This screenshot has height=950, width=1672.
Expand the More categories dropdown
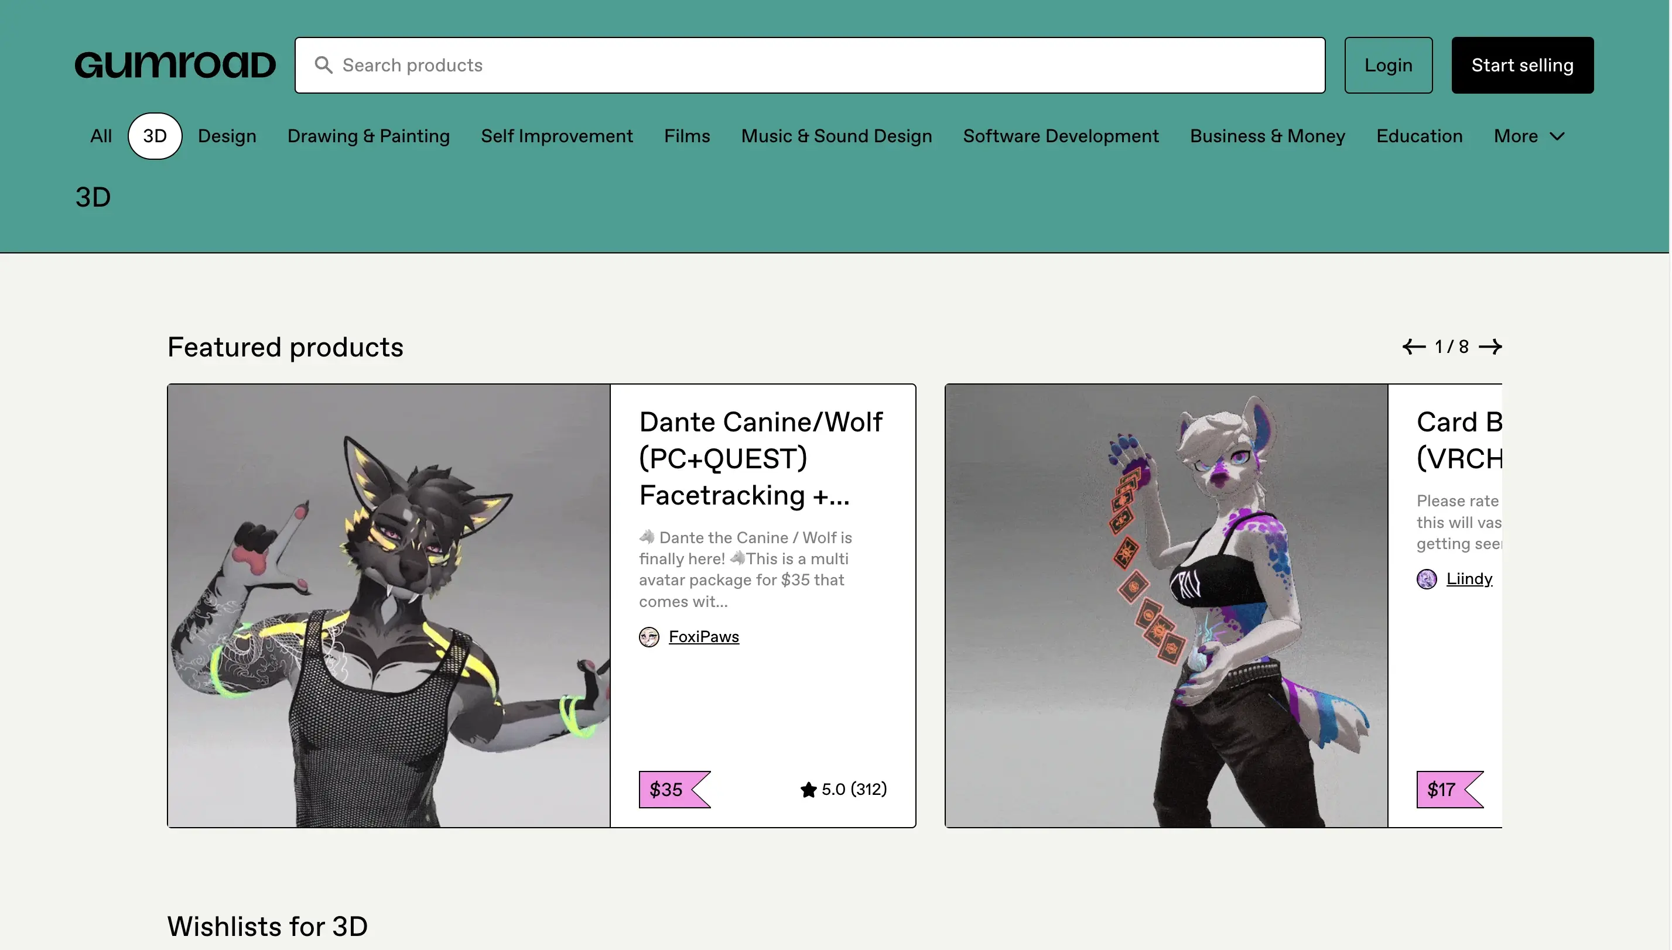coord(1529,136)
